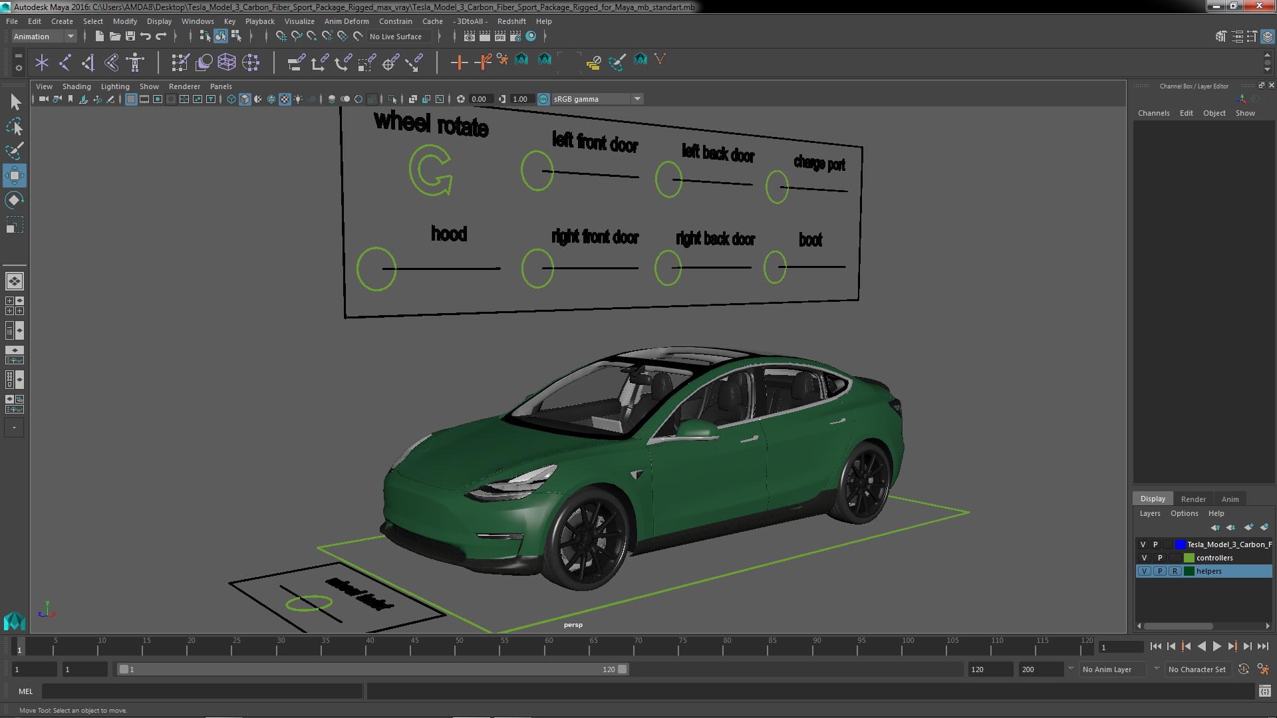The width and height of the screenshot is (1277, 718).
Task: Activate the Move tool
Action: click(15, 176)
